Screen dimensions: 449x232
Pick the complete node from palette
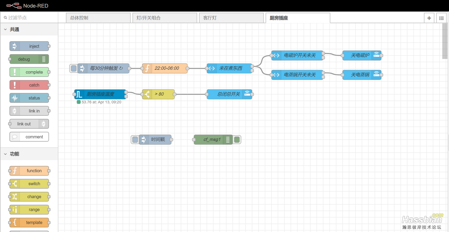[x=29, y=72]
